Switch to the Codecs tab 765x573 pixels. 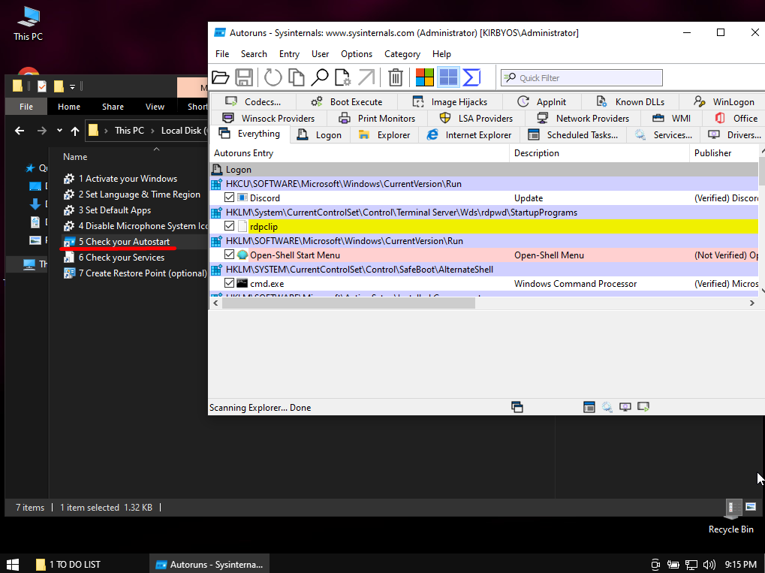(x=253, y=101)
